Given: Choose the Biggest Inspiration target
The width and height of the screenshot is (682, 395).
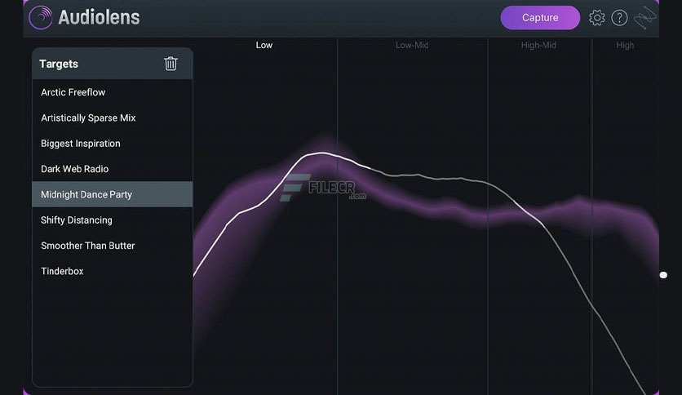Looking at the screenshot, I should [x=113, y=144].
